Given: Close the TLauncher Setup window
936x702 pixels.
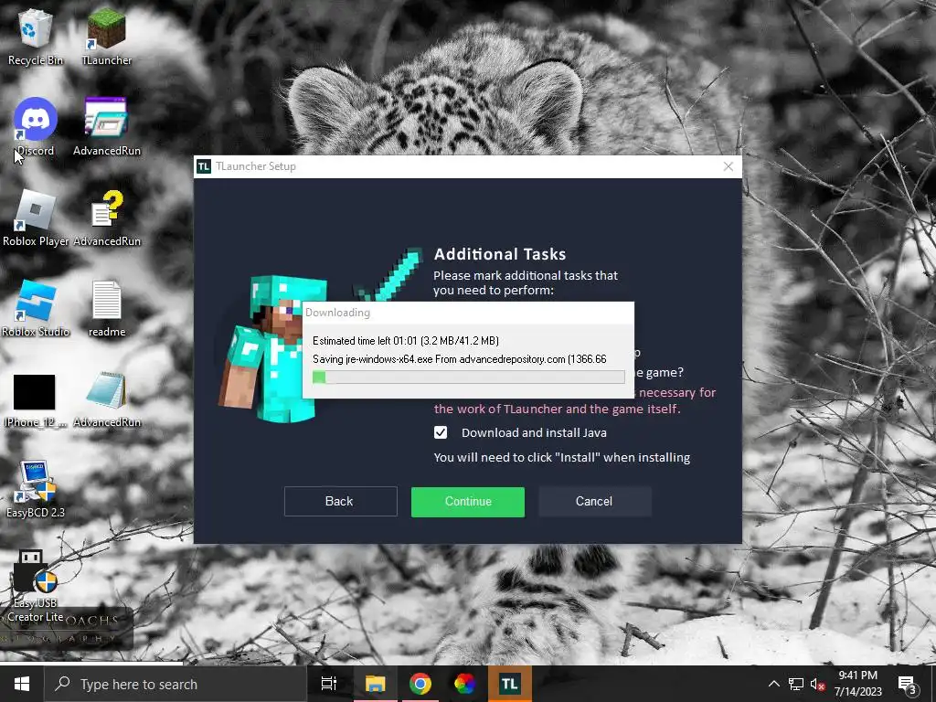Looking at the screenshot, I should [729, 166].
